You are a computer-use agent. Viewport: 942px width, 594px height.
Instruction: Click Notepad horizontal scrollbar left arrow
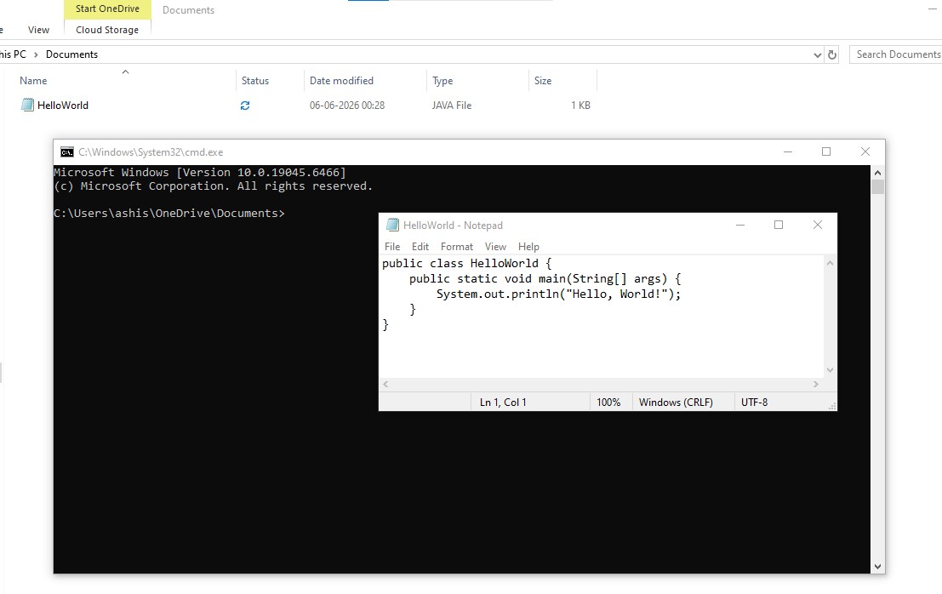click(x=385, y=385)
